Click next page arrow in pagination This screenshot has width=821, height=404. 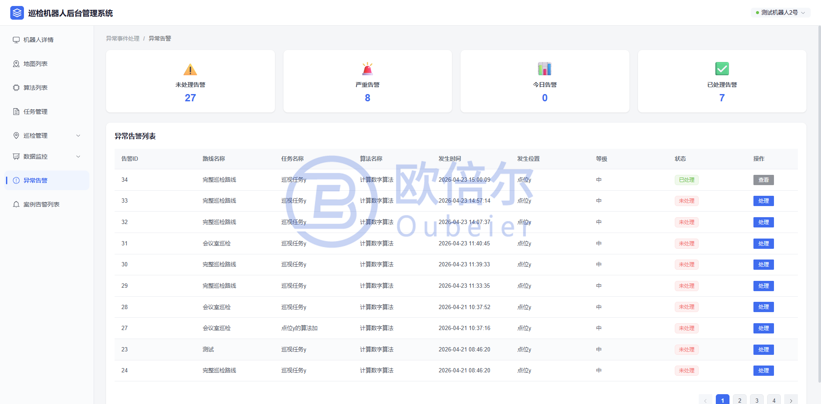pyautogui.click(x=791, y=400)
